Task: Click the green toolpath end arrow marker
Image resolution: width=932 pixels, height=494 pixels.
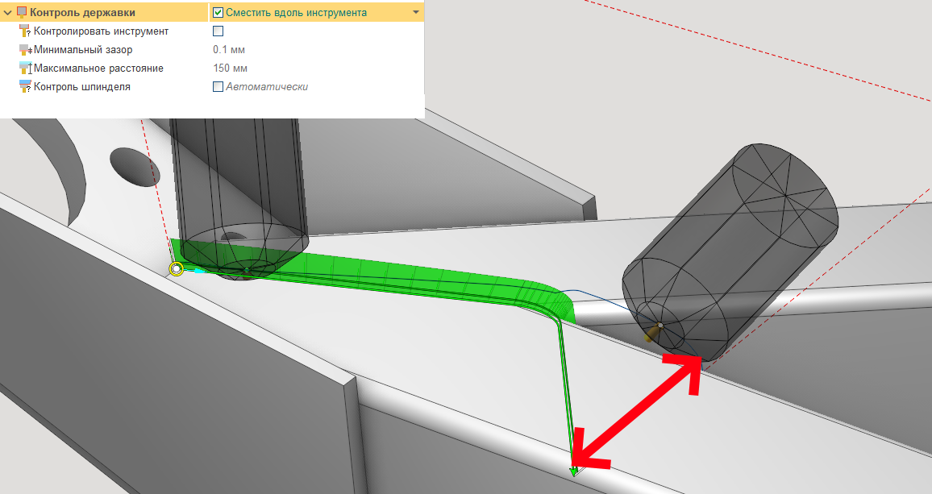Action: click(574, 471)
